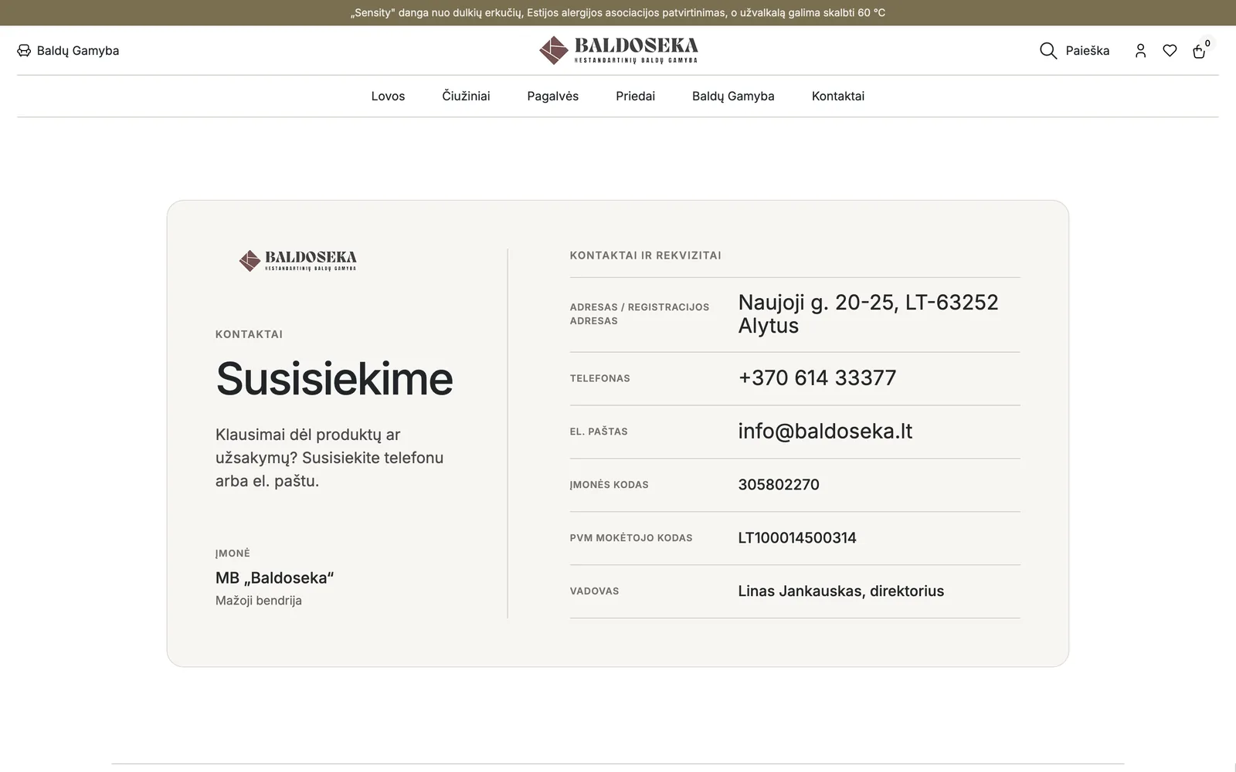The image size is (1236, 772).
Task: Click the Baldoseka logo in contact card
Action: tap(297, 261)
